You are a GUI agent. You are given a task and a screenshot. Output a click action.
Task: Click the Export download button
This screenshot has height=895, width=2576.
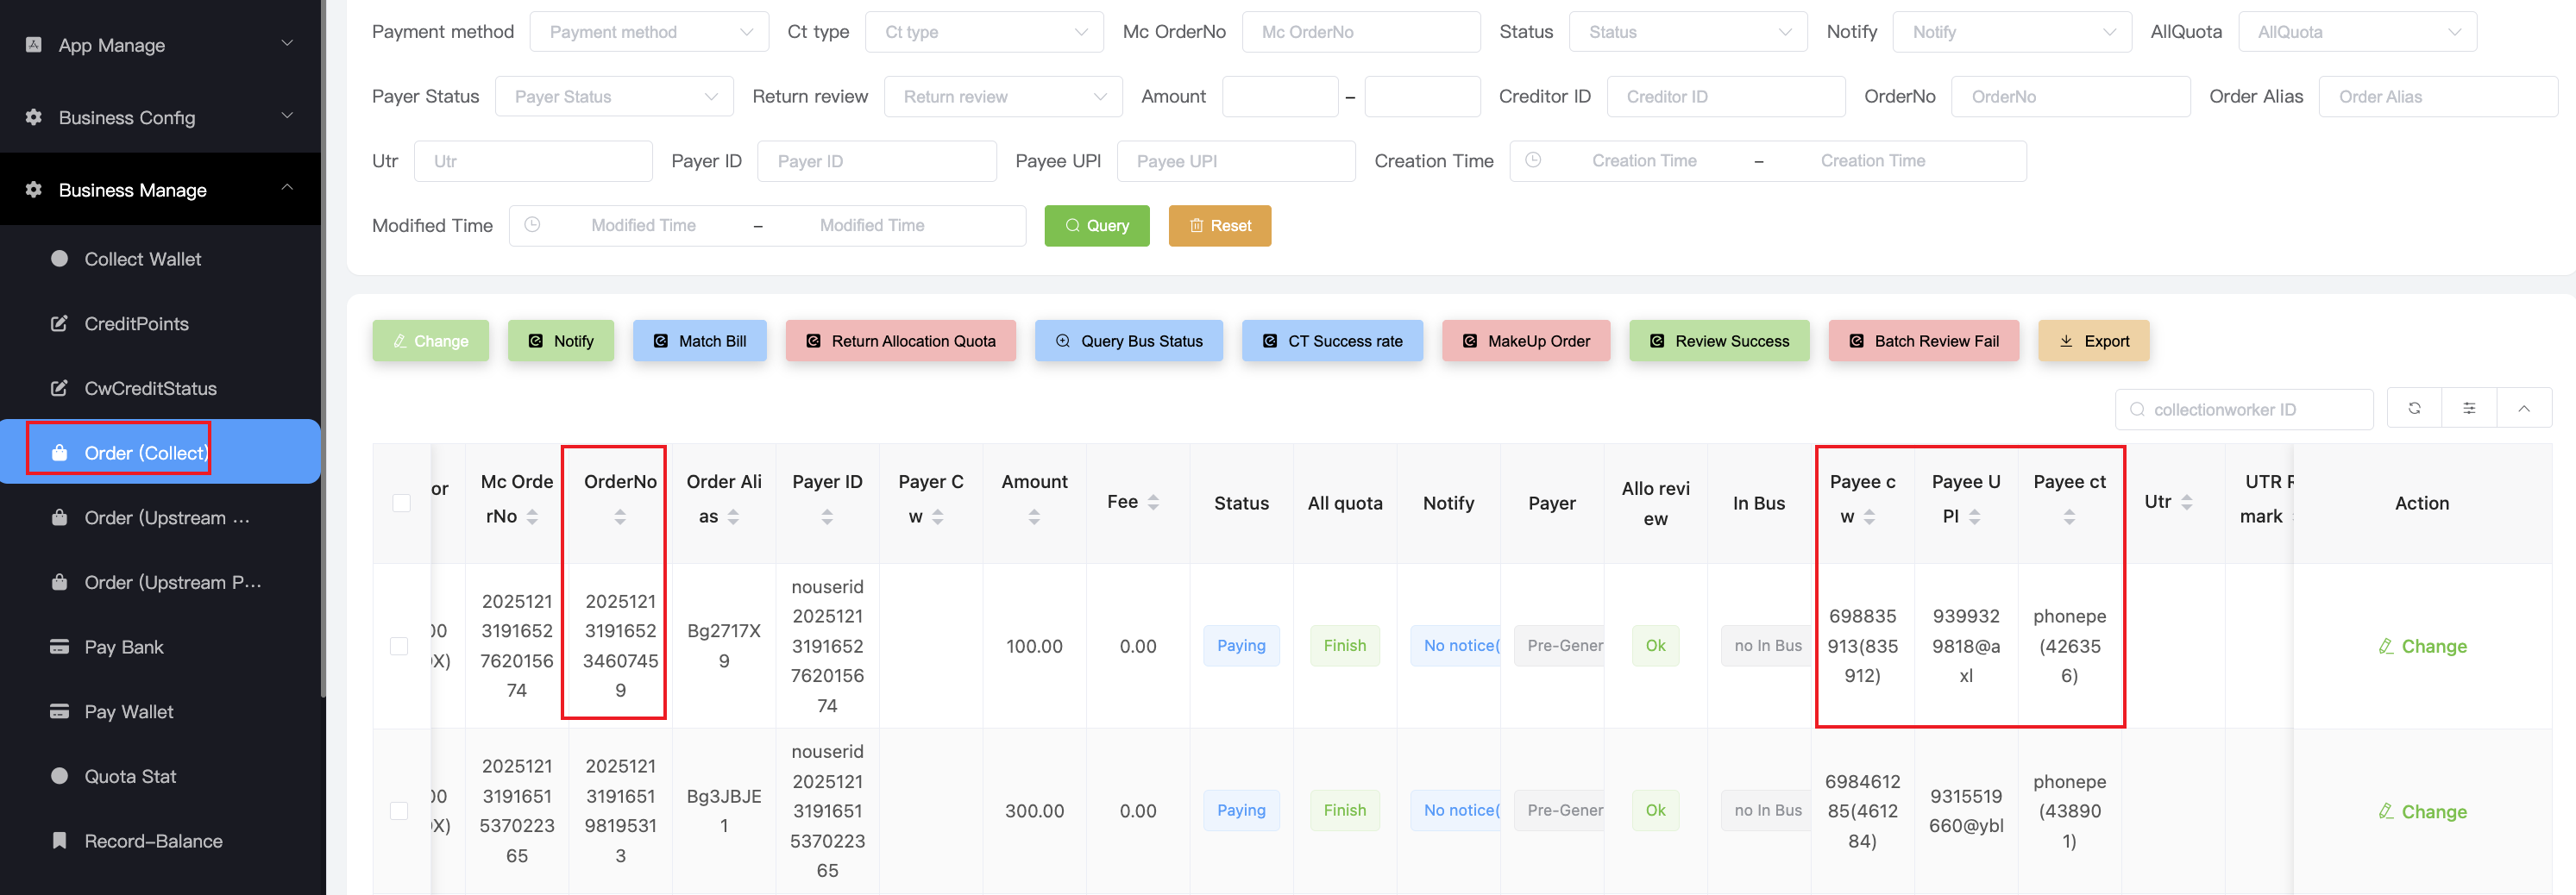tap(2093, 341)
